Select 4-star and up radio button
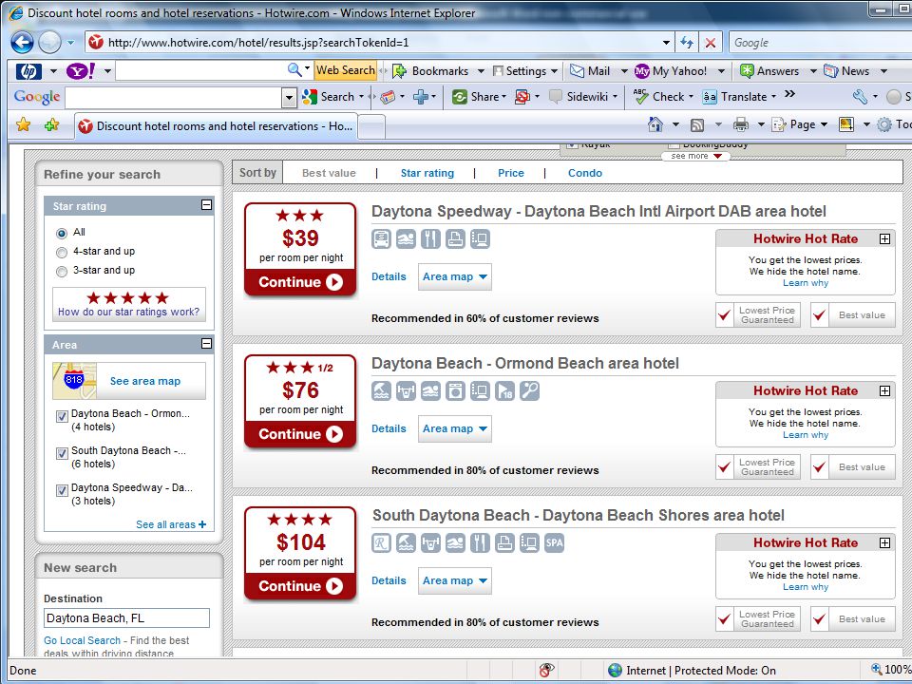Screen dimensions: 912x684 coord(62,253)
